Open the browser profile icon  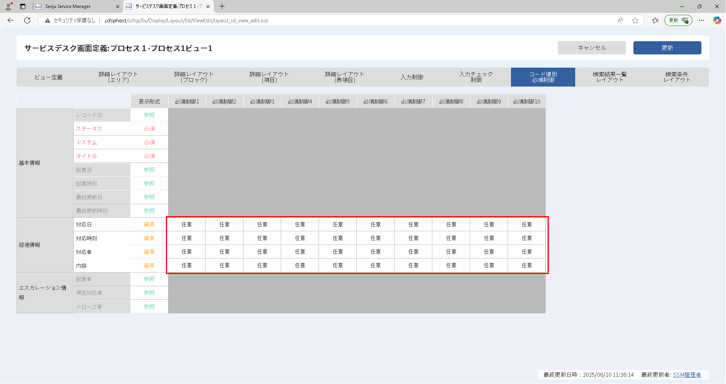tap(8, 6)
